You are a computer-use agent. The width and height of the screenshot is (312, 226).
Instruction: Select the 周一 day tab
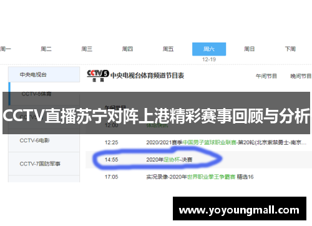point(6,49)
